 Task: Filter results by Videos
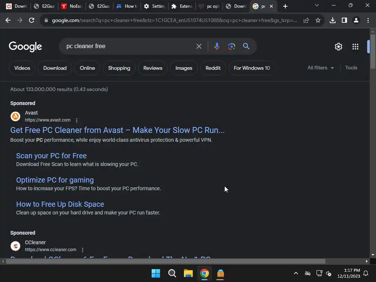coord(22,68)
